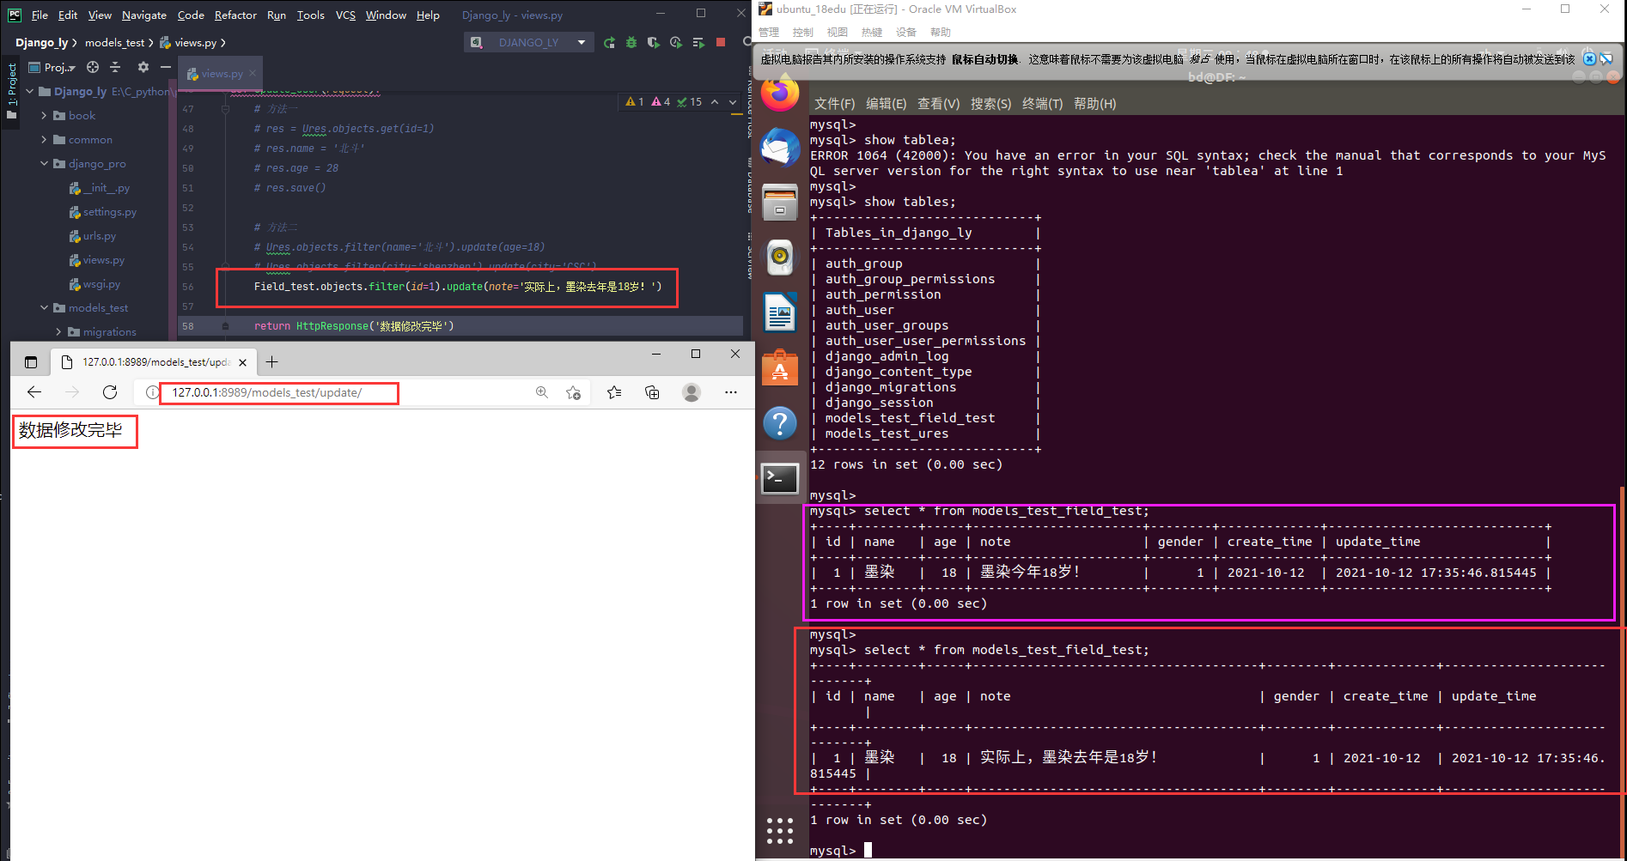Go back in the Edge browser
Screen dimensions: 1627x861
click(x=34, y=392)
